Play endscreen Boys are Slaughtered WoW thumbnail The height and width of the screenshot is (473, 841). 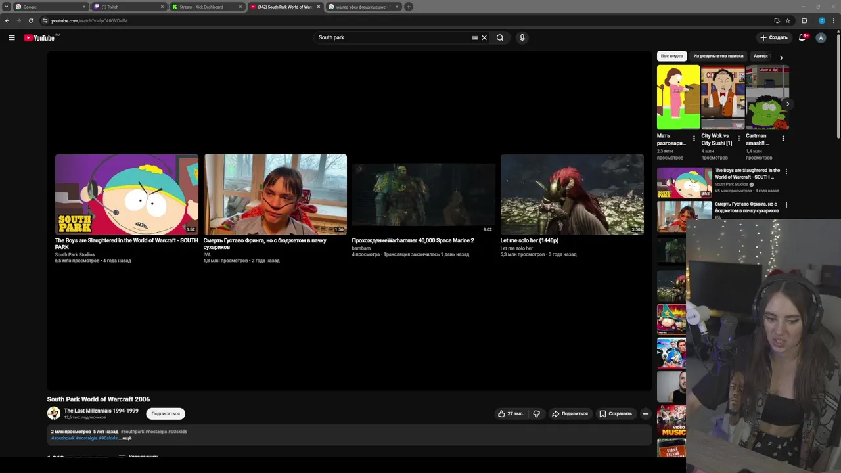coord(127,194)
